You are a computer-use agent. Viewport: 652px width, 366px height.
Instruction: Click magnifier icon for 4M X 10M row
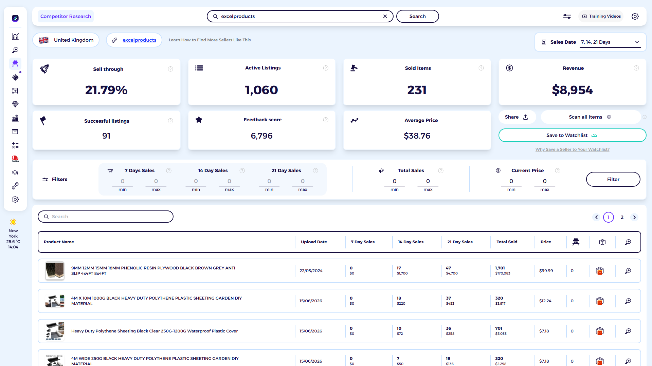pyautogui.click(x=628, y=301)
